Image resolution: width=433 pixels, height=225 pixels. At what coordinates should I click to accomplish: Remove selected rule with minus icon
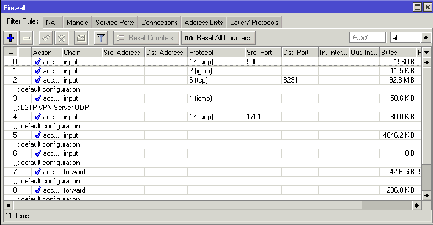(26, 38)
